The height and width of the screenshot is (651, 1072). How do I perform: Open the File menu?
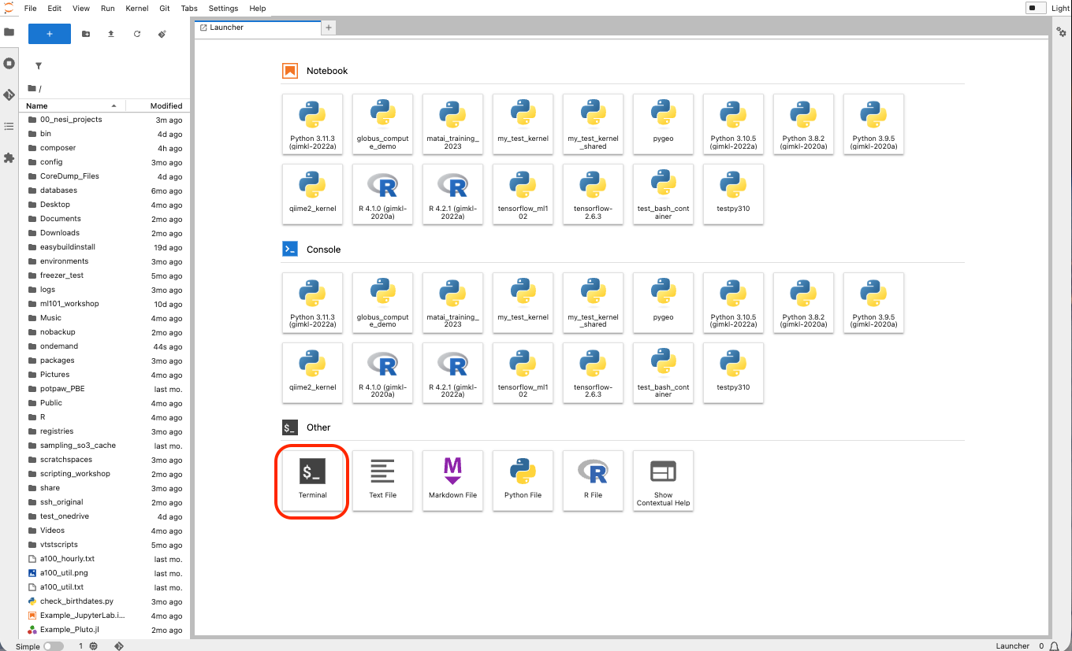pyautogui.click(x=31, y=8)
